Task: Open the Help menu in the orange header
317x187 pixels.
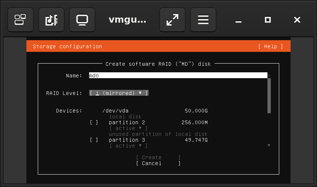Action: pos(270,46)
